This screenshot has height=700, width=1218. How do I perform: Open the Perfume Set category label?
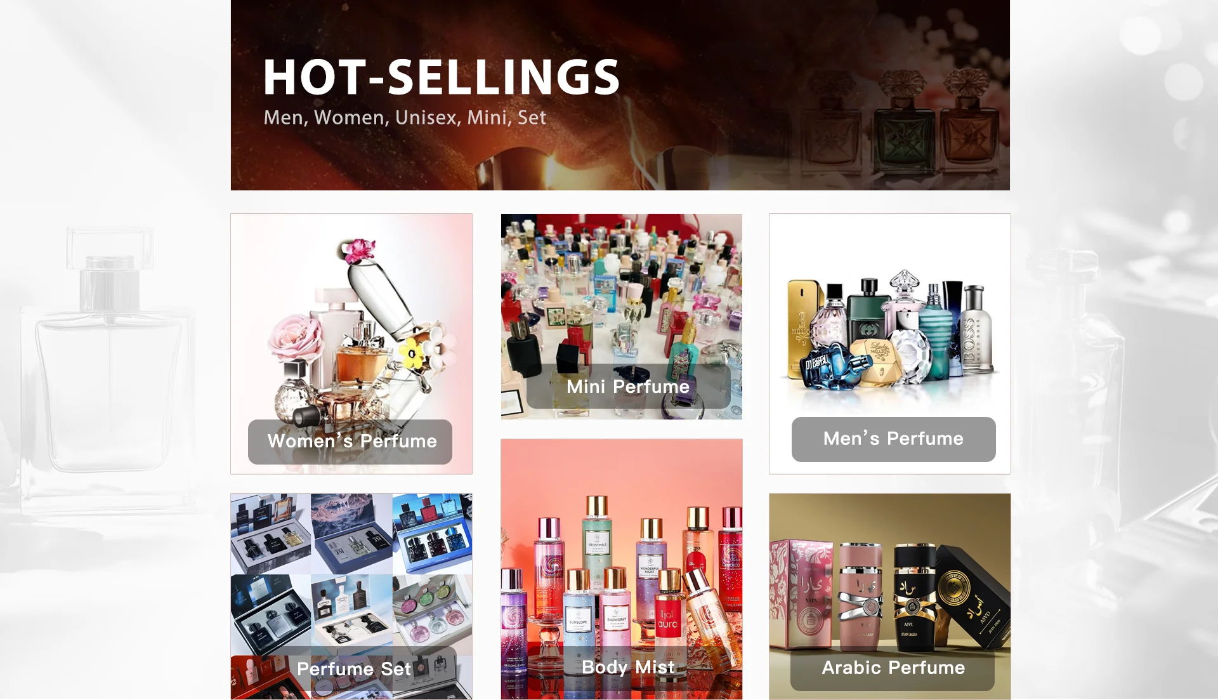click(x=354, y=669)
